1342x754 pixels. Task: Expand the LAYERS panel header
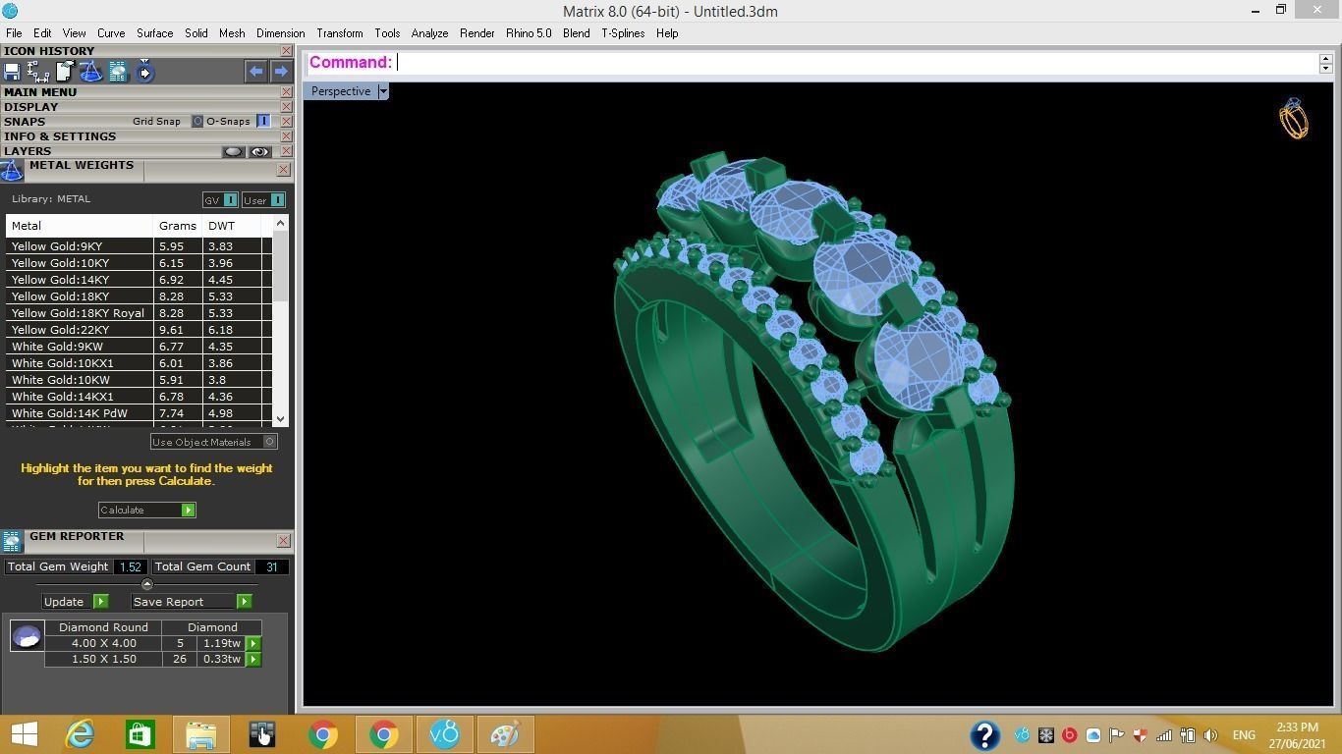click(x=28, y=151)
